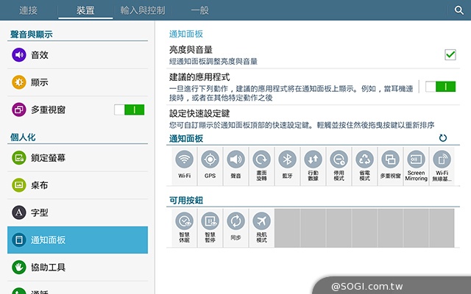Open the 輸入與控制 tab
The width and height of the screenshot is (471, 294).
click(x=143, y=10)
